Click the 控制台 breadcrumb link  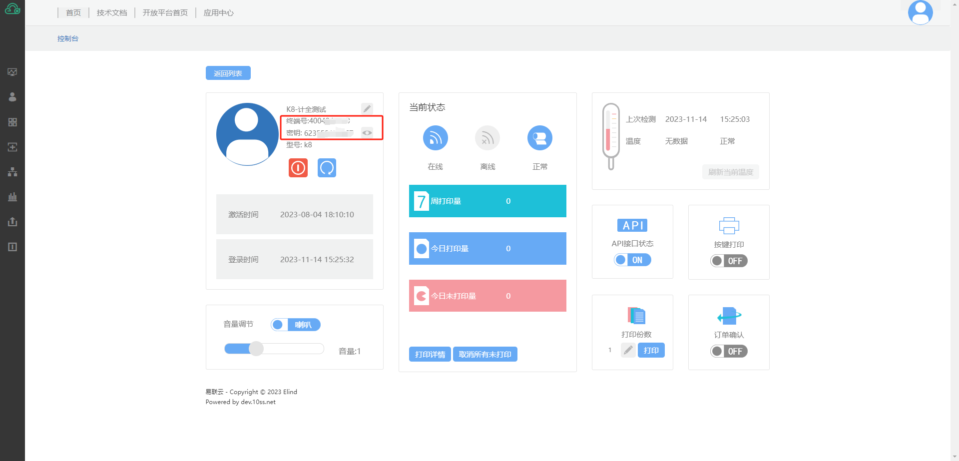pos(68,38)
